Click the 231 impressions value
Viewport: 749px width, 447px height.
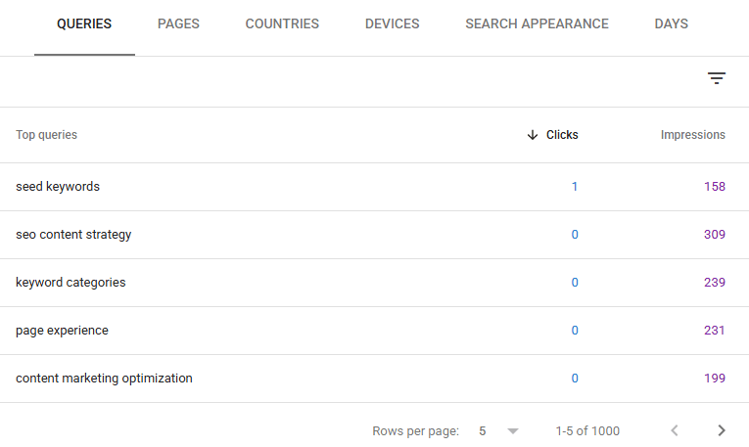click(715, 331)
